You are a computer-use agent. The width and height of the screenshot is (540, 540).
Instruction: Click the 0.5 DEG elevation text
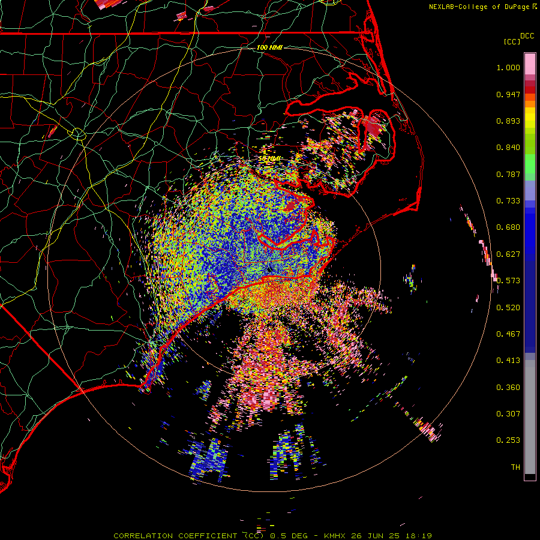point(288,536)
